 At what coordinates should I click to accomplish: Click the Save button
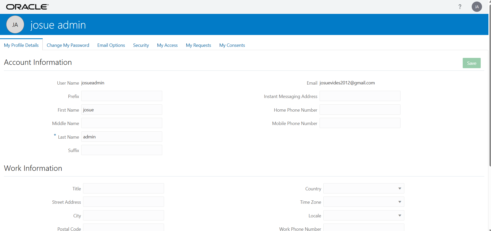(x=471, y=63)
